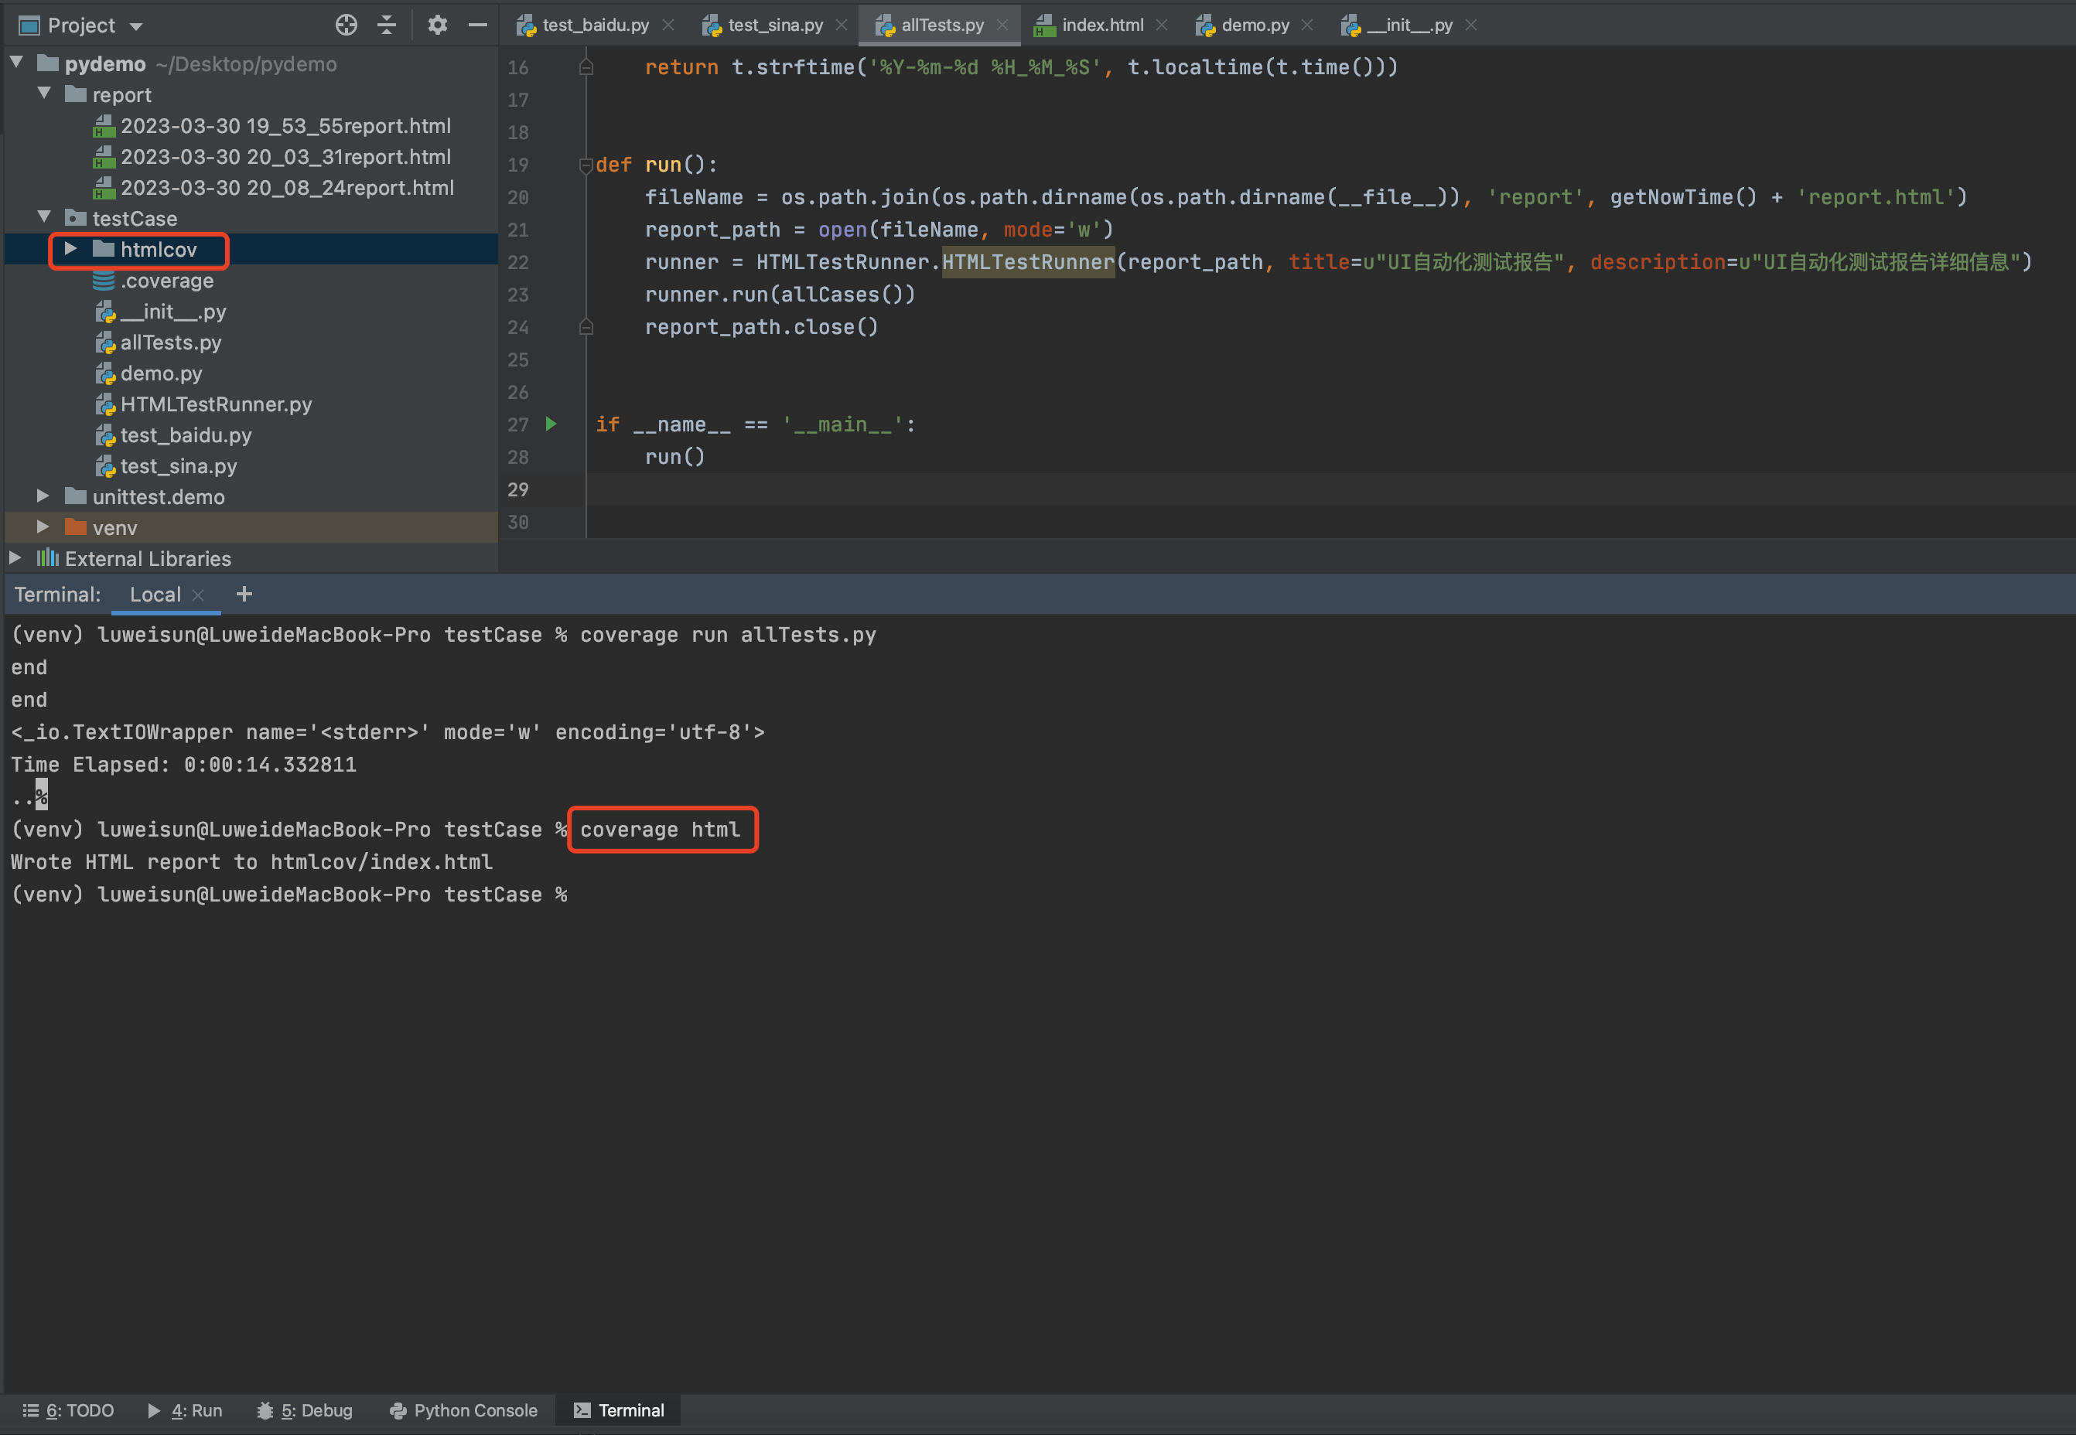Viewport: 2076px width, 1435px height.
Task: Click the green run arrow at line 27
Action: click(551, 424)
